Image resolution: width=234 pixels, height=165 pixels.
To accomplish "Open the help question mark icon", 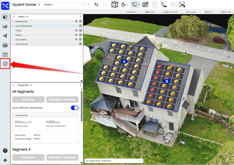I will [5, 151].
